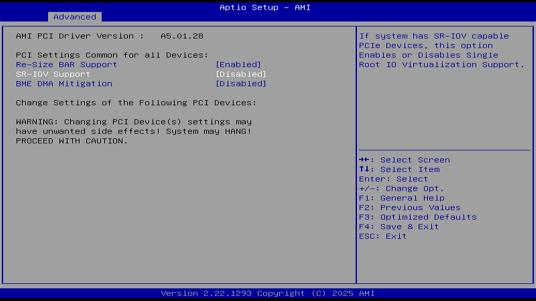Click the F3: Optimized Defaults hint
536x301 pixels.
418,217
